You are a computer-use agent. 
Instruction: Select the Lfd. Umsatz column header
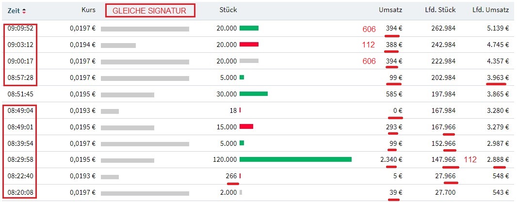[x=490, y=10]
